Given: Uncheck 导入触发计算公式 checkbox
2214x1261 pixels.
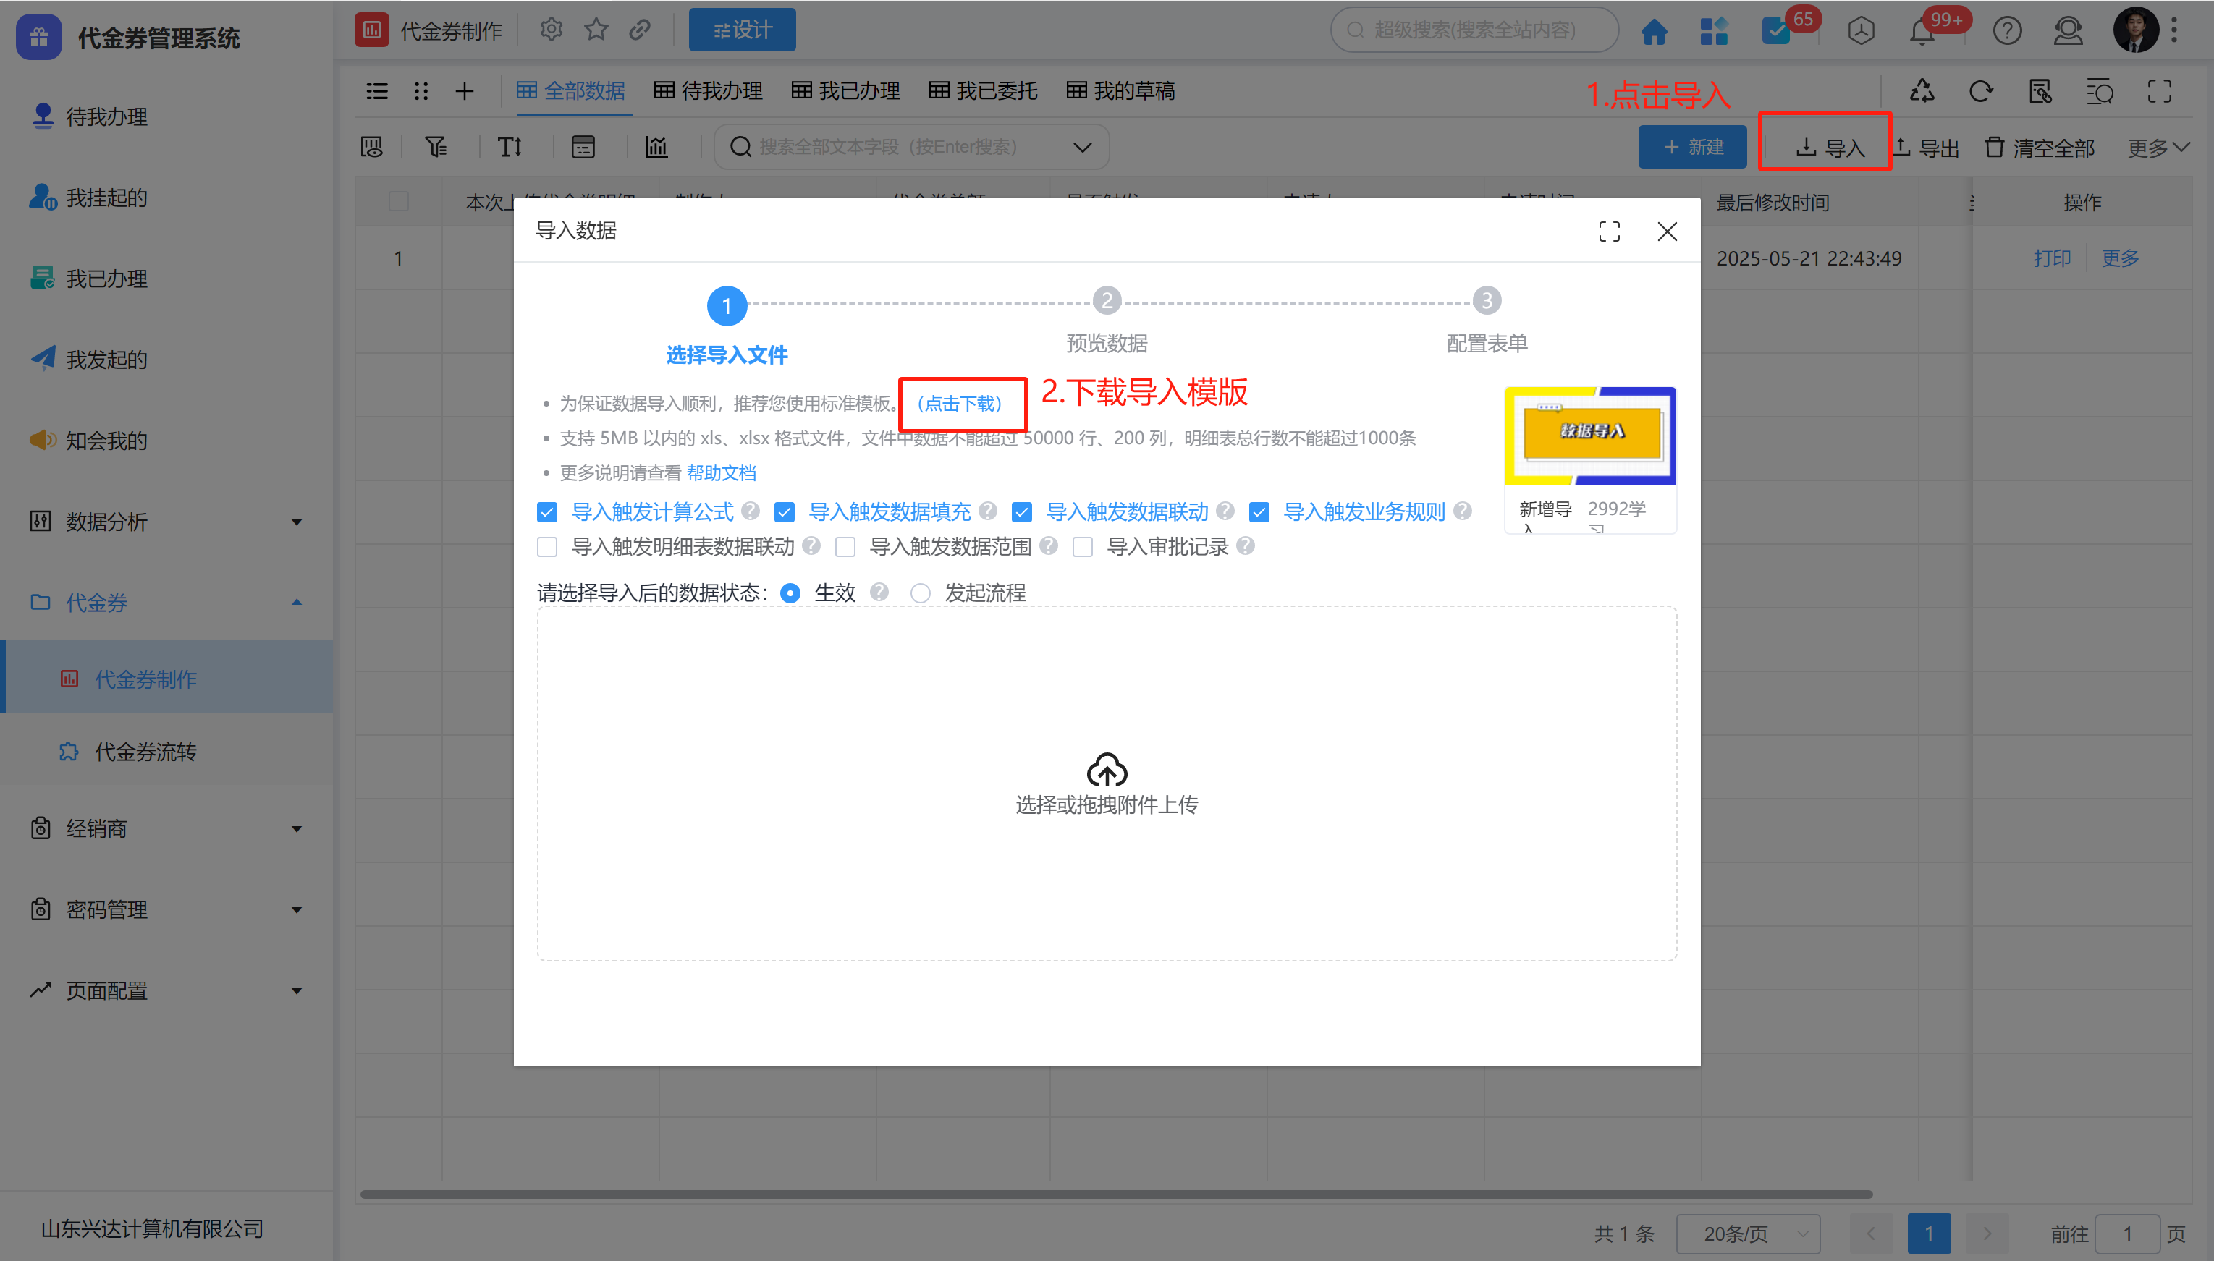Looking at the screenshot, I should point(547,513).
